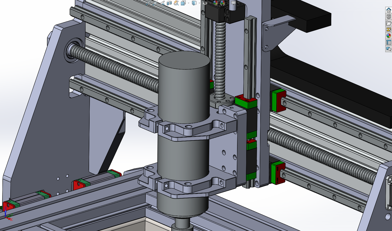Open the SOLIDWORKS Resources home tab
The image size is (392, 231).
coord(388,10)
